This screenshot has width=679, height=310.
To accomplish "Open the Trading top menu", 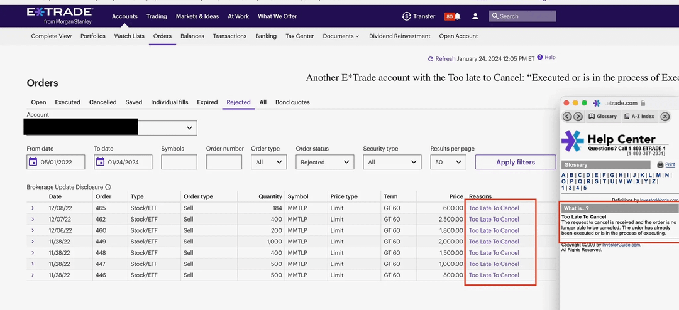I will click(x=157, y=16).
